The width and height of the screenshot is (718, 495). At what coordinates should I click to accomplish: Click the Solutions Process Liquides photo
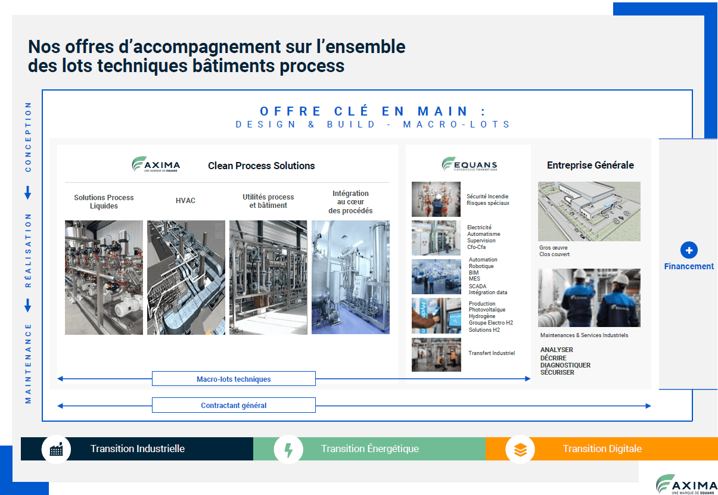(104, 277)
